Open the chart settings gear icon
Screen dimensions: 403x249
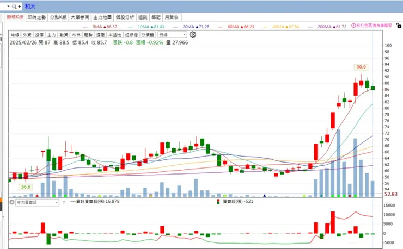click(x=193, y=34)
